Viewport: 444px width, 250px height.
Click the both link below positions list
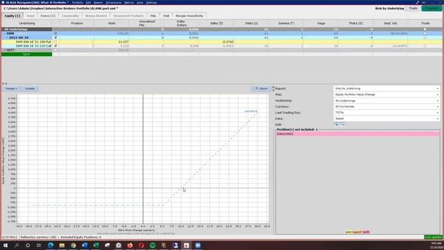(x=366, y=232)
